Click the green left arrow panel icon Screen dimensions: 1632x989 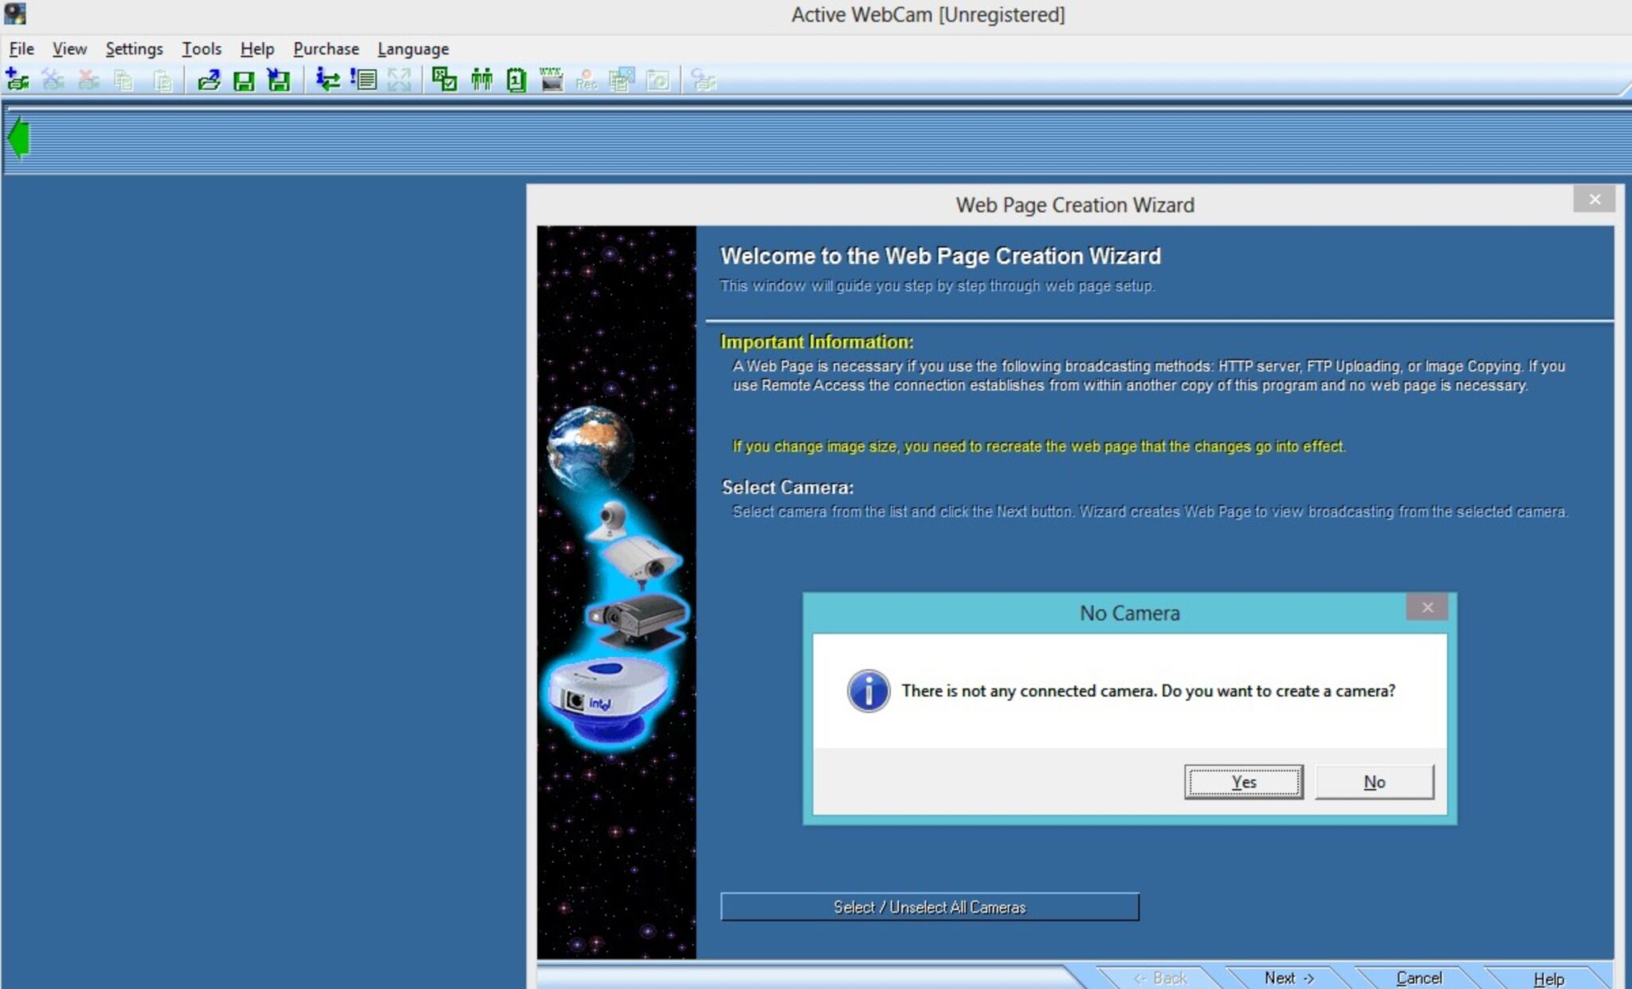coord(18,138)
